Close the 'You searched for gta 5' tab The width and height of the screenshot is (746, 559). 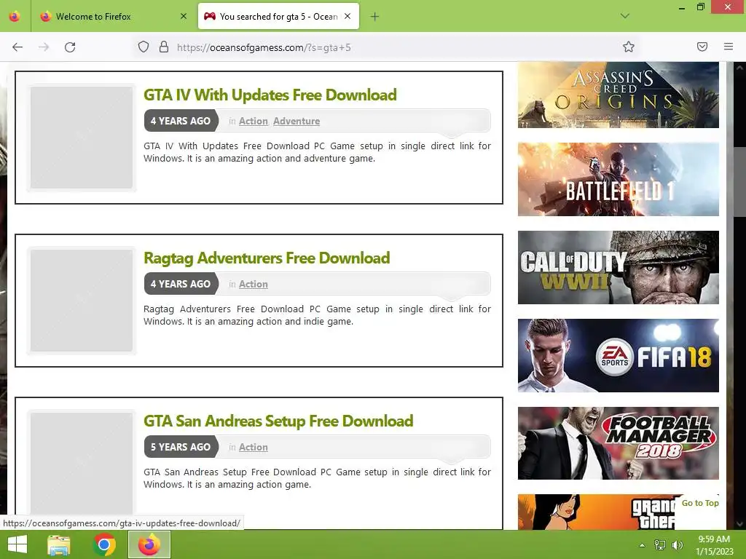click(x=348, y=16)
